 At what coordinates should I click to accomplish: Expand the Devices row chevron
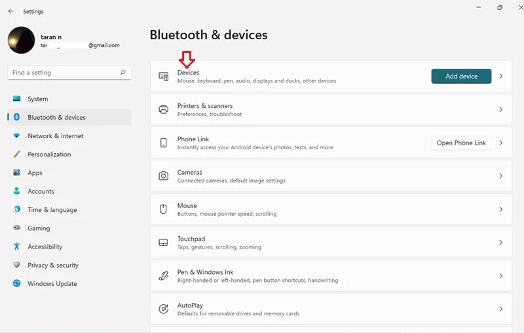tap(500, 77)
